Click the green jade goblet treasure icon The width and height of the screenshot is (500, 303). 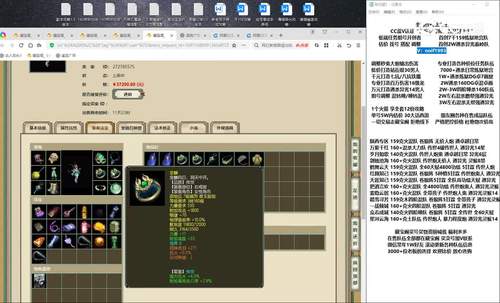(115, 242)
